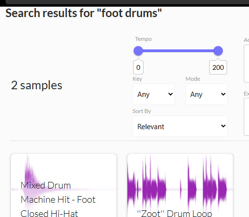The width and height of the screenshot is (249, 217).
Task: Click the Tempo slider maximum handle
Action: coord(218,51)
